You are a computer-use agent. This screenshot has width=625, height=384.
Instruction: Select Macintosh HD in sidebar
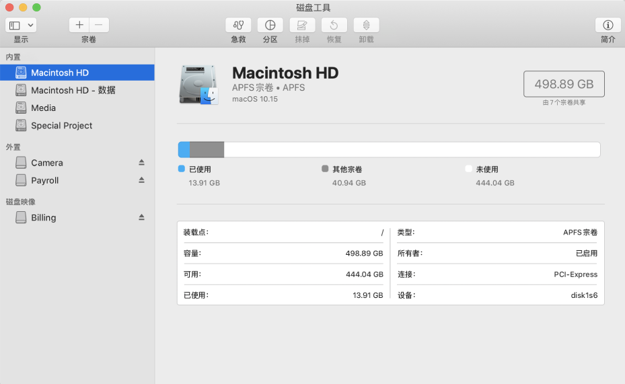pos(77,73)
